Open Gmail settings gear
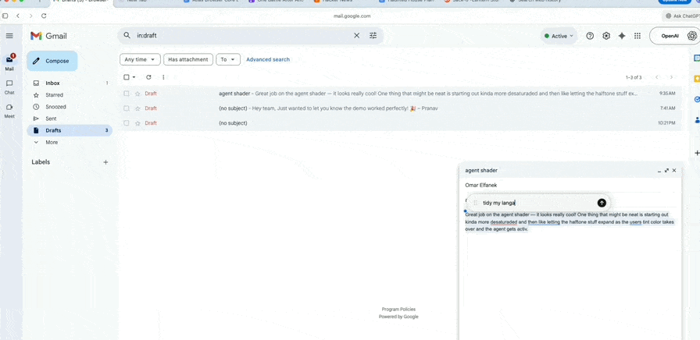The height and width of the screenshot is (340, 700). [x=605, y=36]
